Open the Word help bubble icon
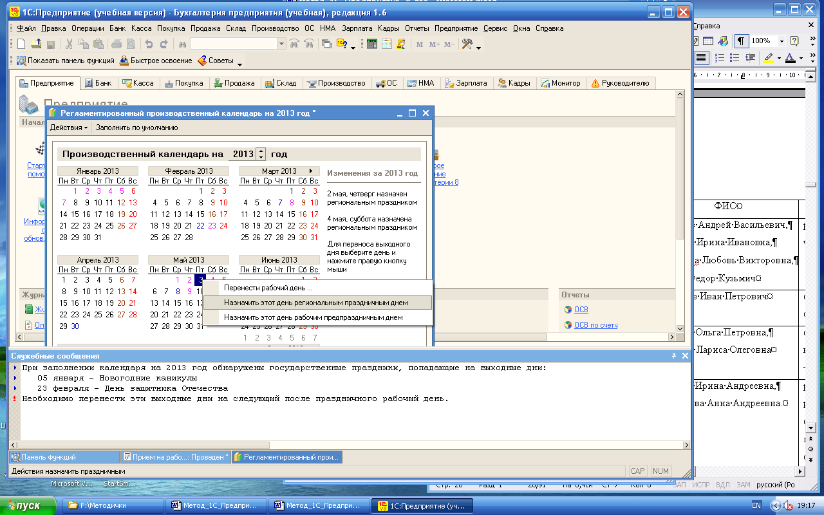This screenshot has width=824, height=515. [794, 41]
